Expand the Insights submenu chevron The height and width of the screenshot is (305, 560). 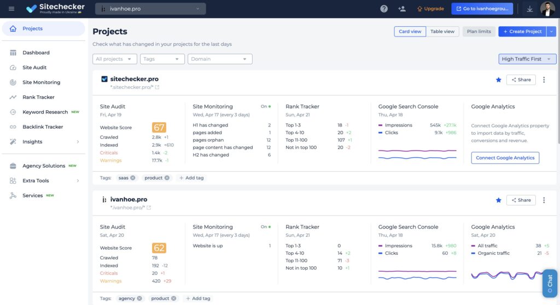click(78, 142)
